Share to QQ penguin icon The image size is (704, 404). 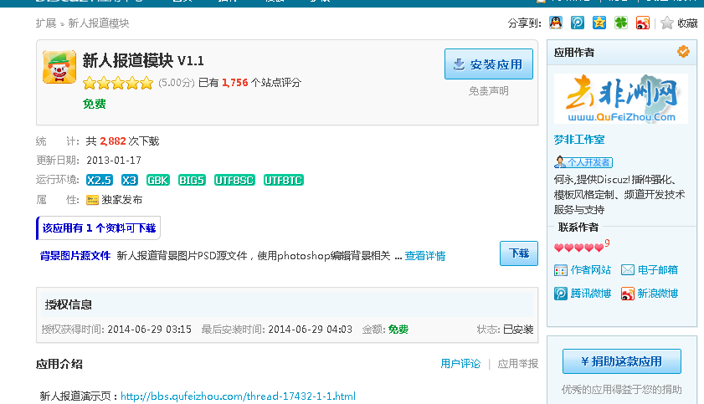tap(556, 23)
